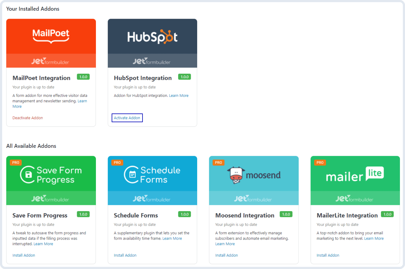The height and width of the screenshot is (269, 405).
Task: Select the Save Form Progress clock icon
Action: (27, 174)
